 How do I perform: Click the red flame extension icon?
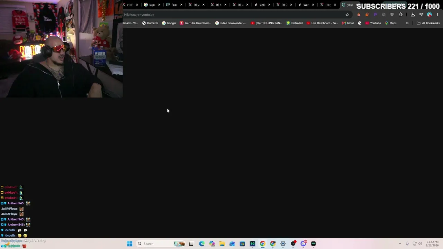359,15
